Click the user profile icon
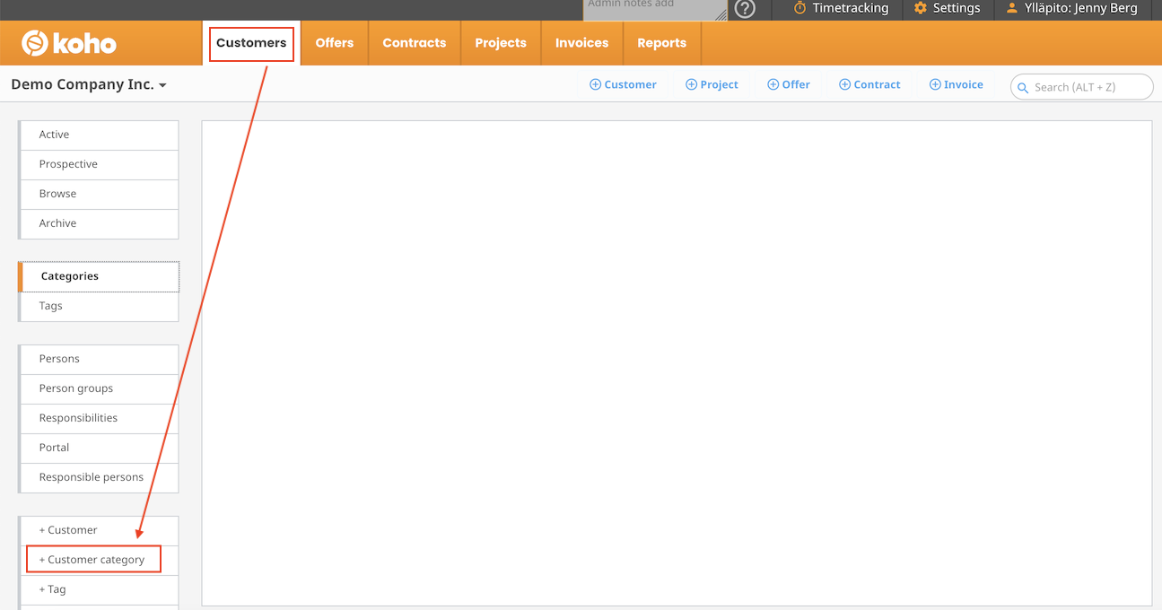The image size is (1162, 610). pos(1012,8)
